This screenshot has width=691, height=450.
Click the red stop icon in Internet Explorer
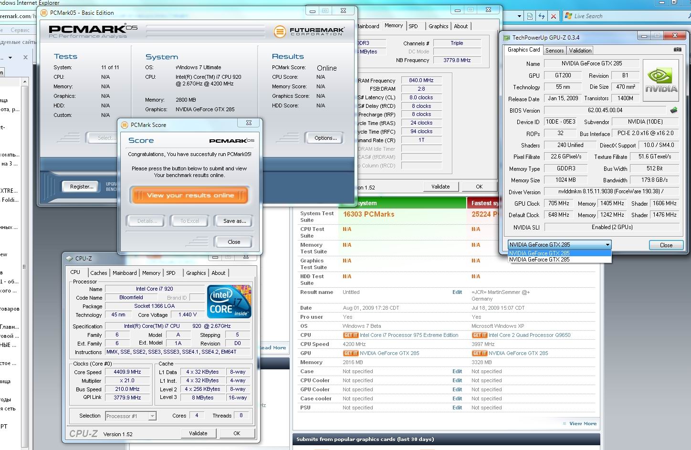coord(554,16)
